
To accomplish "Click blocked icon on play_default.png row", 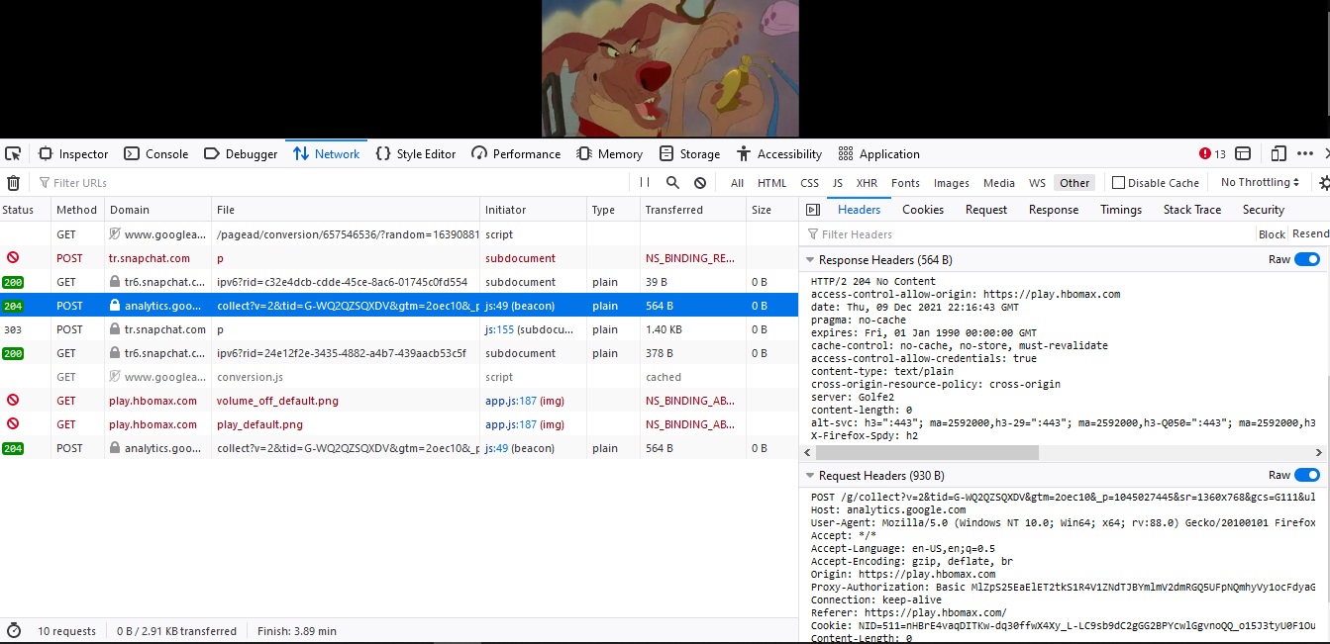I will click(13, 424).
